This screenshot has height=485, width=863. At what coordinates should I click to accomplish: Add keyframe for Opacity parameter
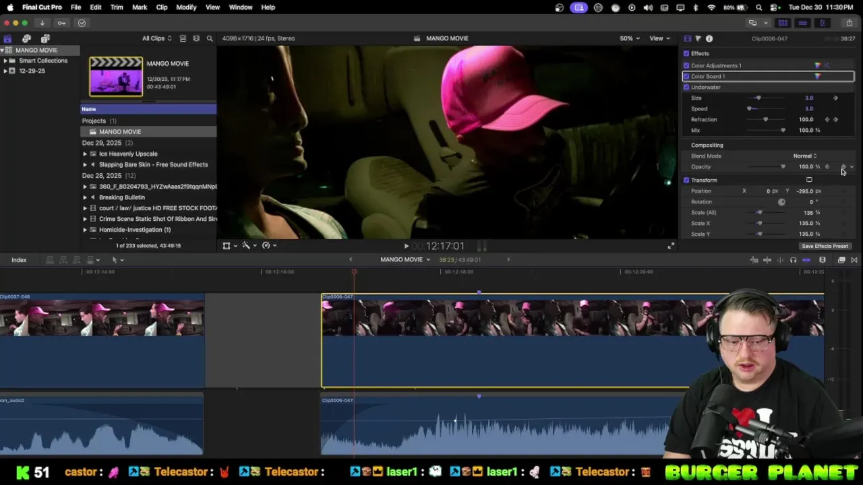pos(843,166)
